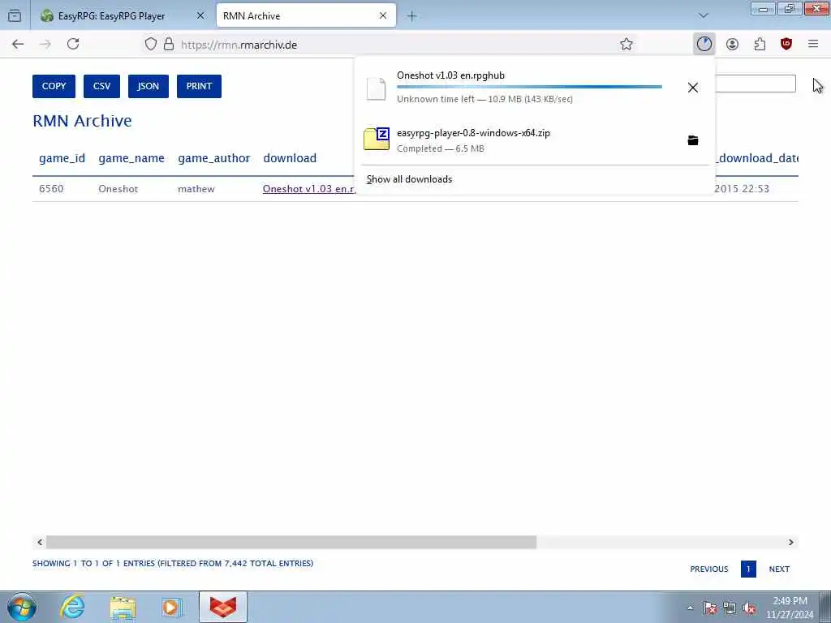Open the extensions puzzle icon

pos(760,44)
